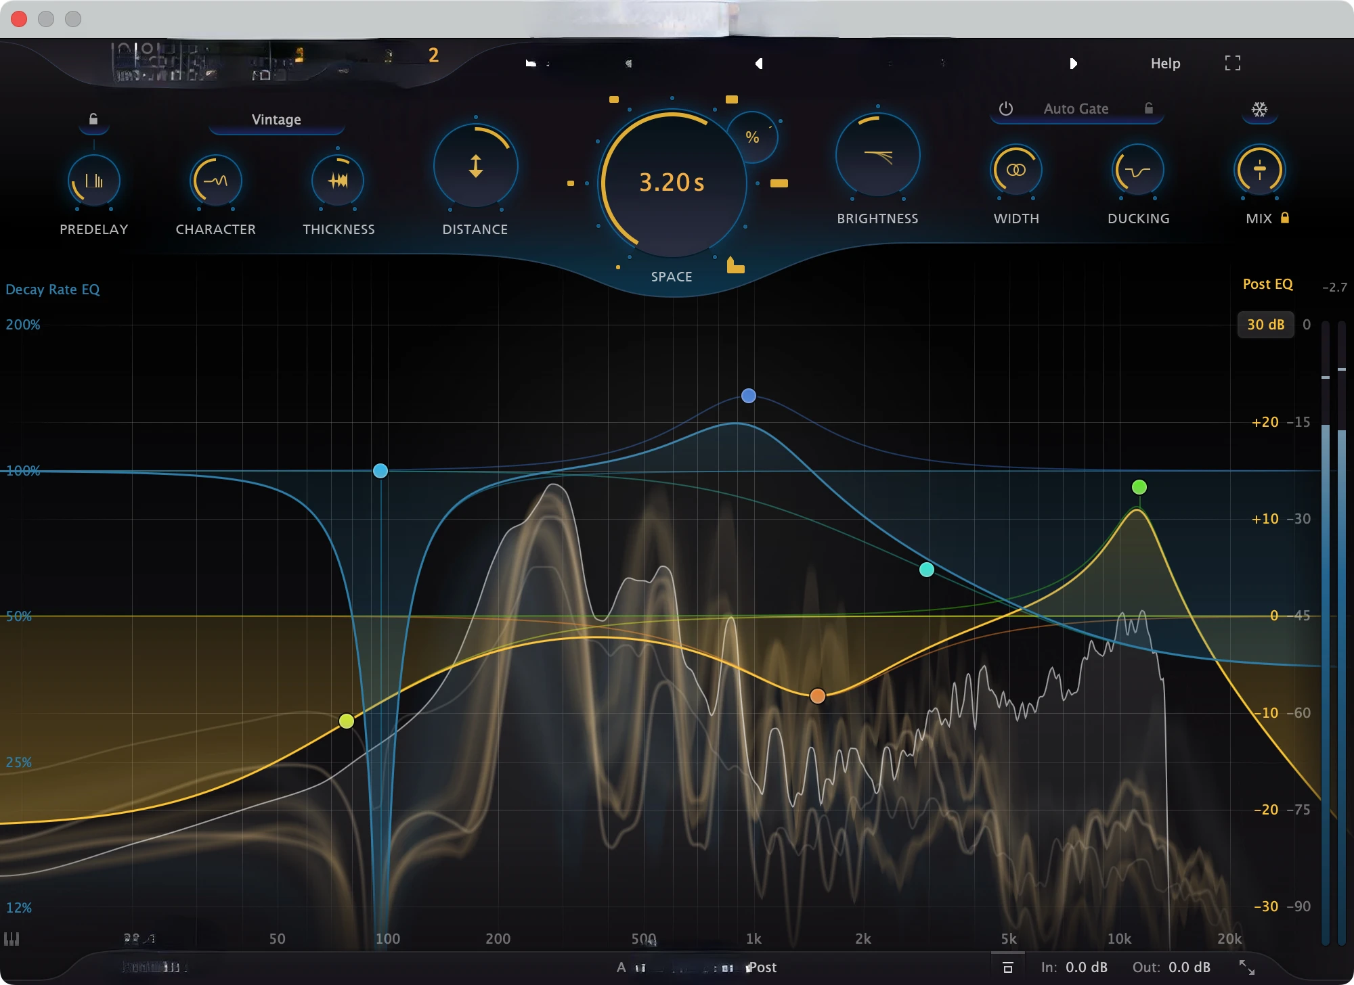This screenshot has width=1354, height=985.
Task: Click the Predelay knob
Action: point(94,181)
